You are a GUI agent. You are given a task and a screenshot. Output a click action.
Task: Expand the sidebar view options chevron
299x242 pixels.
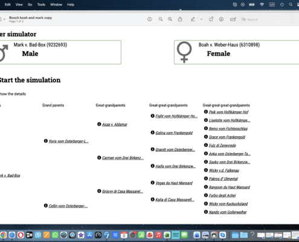pyautogui.click(x=4, y=19)
